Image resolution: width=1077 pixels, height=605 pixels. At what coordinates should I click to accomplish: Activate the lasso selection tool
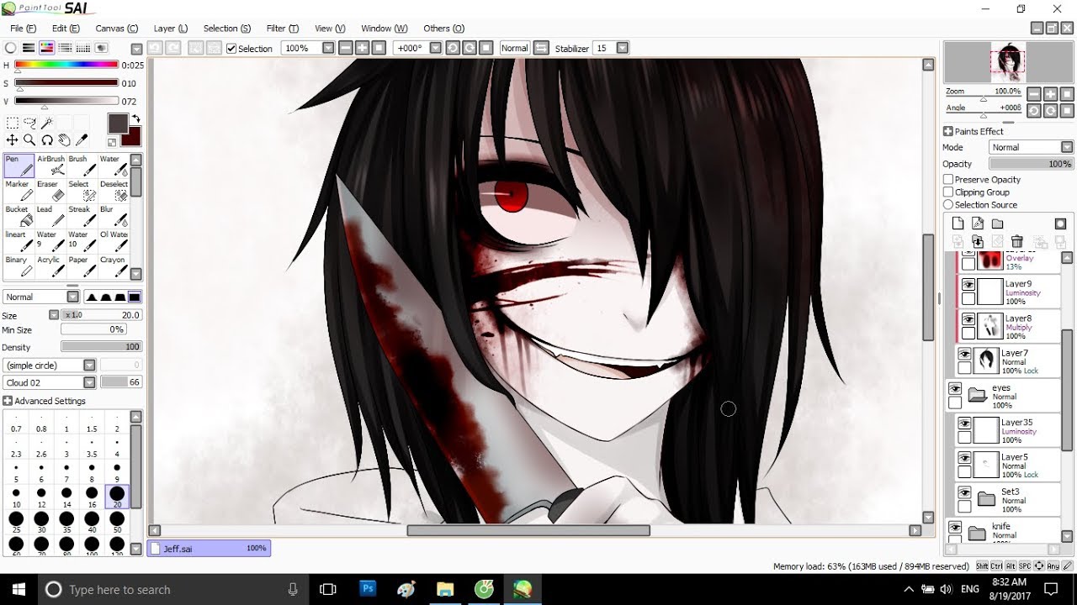(29, 123)
